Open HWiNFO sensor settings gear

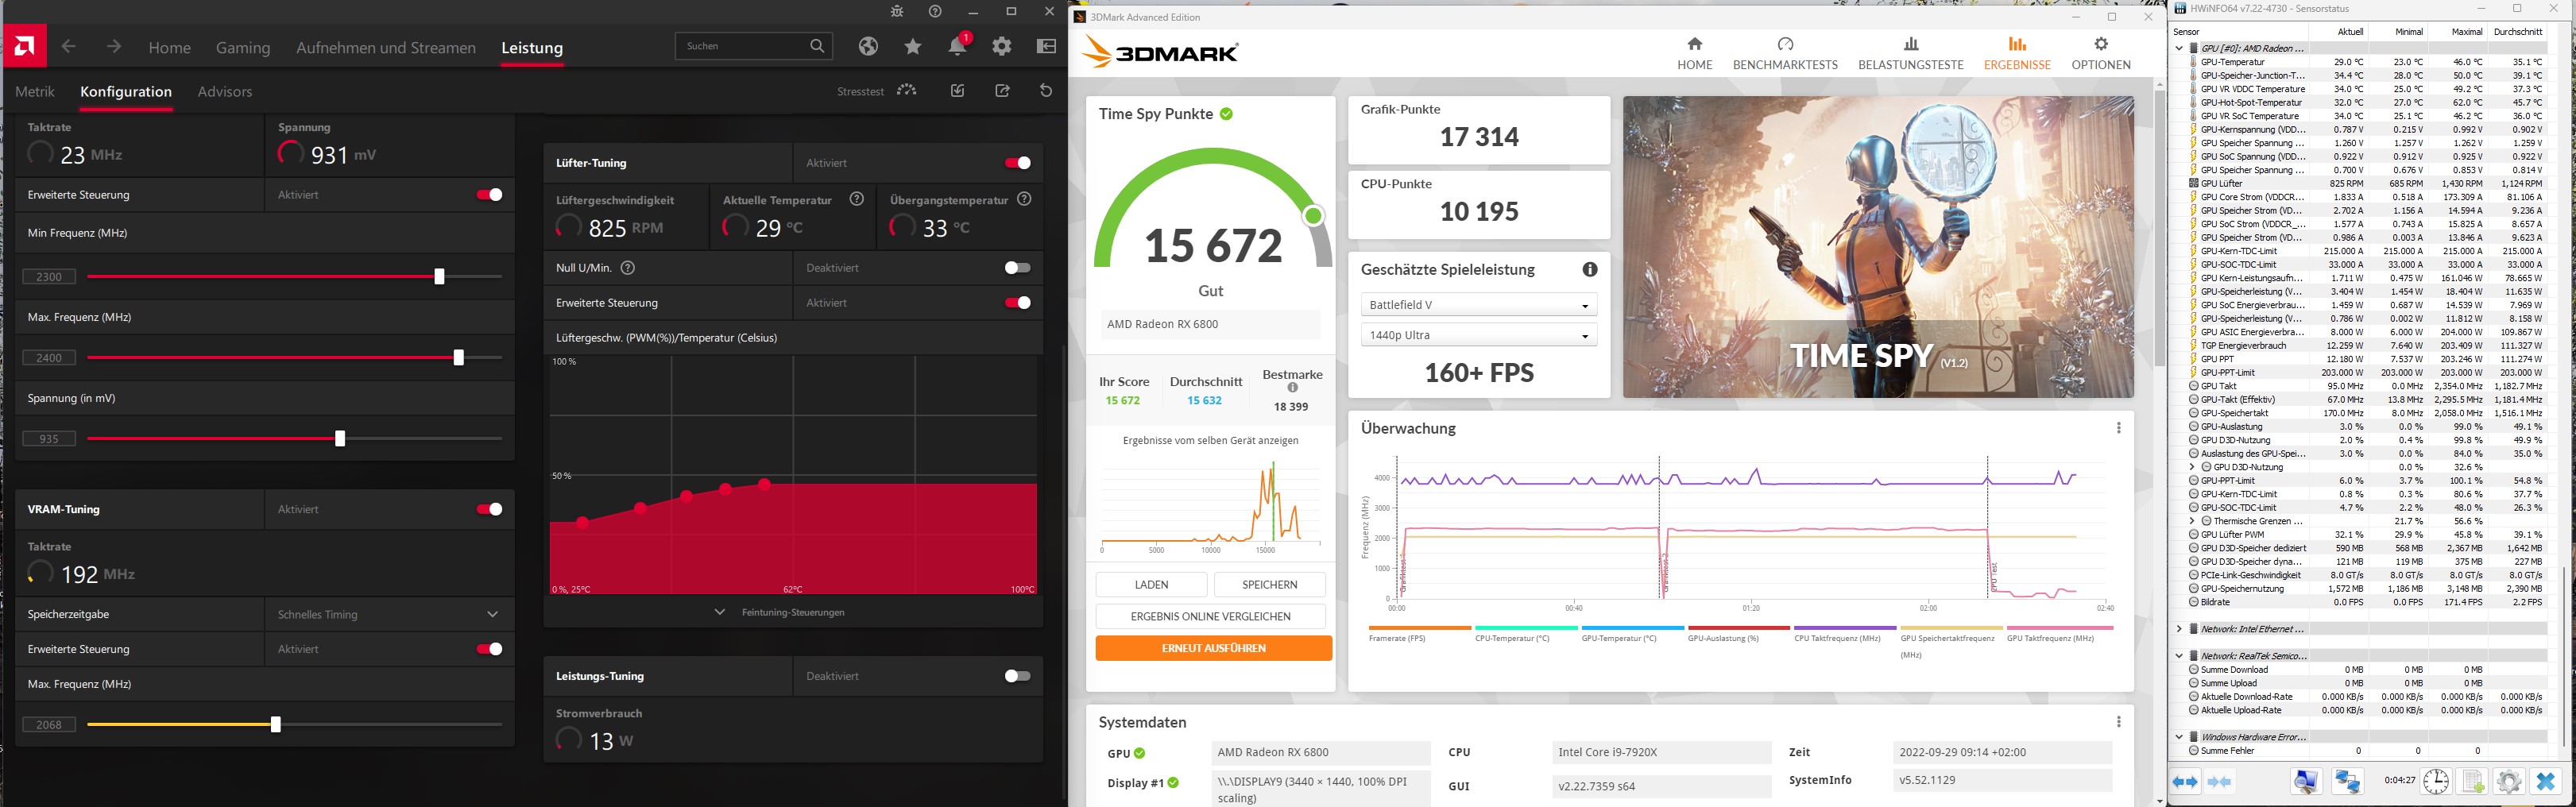click(2508, 781)
